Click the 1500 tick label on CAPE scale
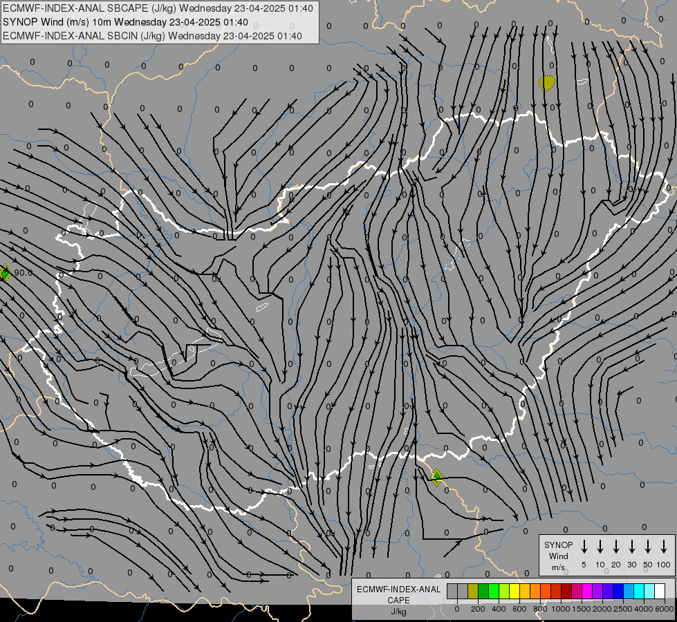This screenshot has width=677, height=622. pos(582,609)
